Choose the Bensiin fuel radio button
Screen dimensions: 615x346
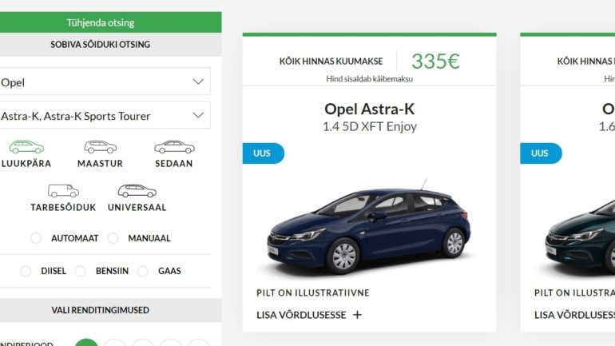(x=81, y=271)
